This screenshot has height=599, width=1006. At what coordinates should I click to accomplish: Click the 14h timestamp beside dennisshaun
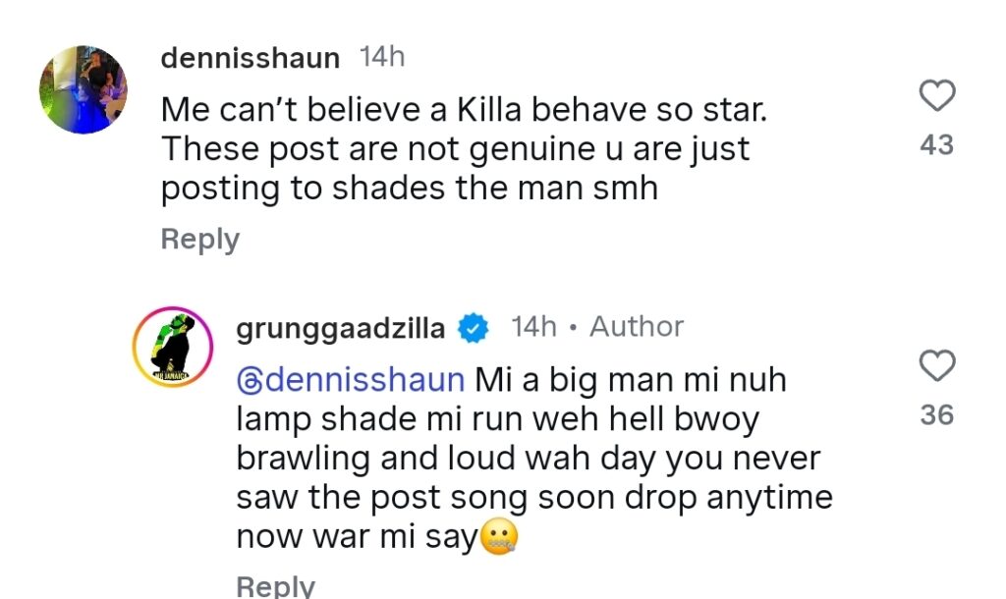382,57
